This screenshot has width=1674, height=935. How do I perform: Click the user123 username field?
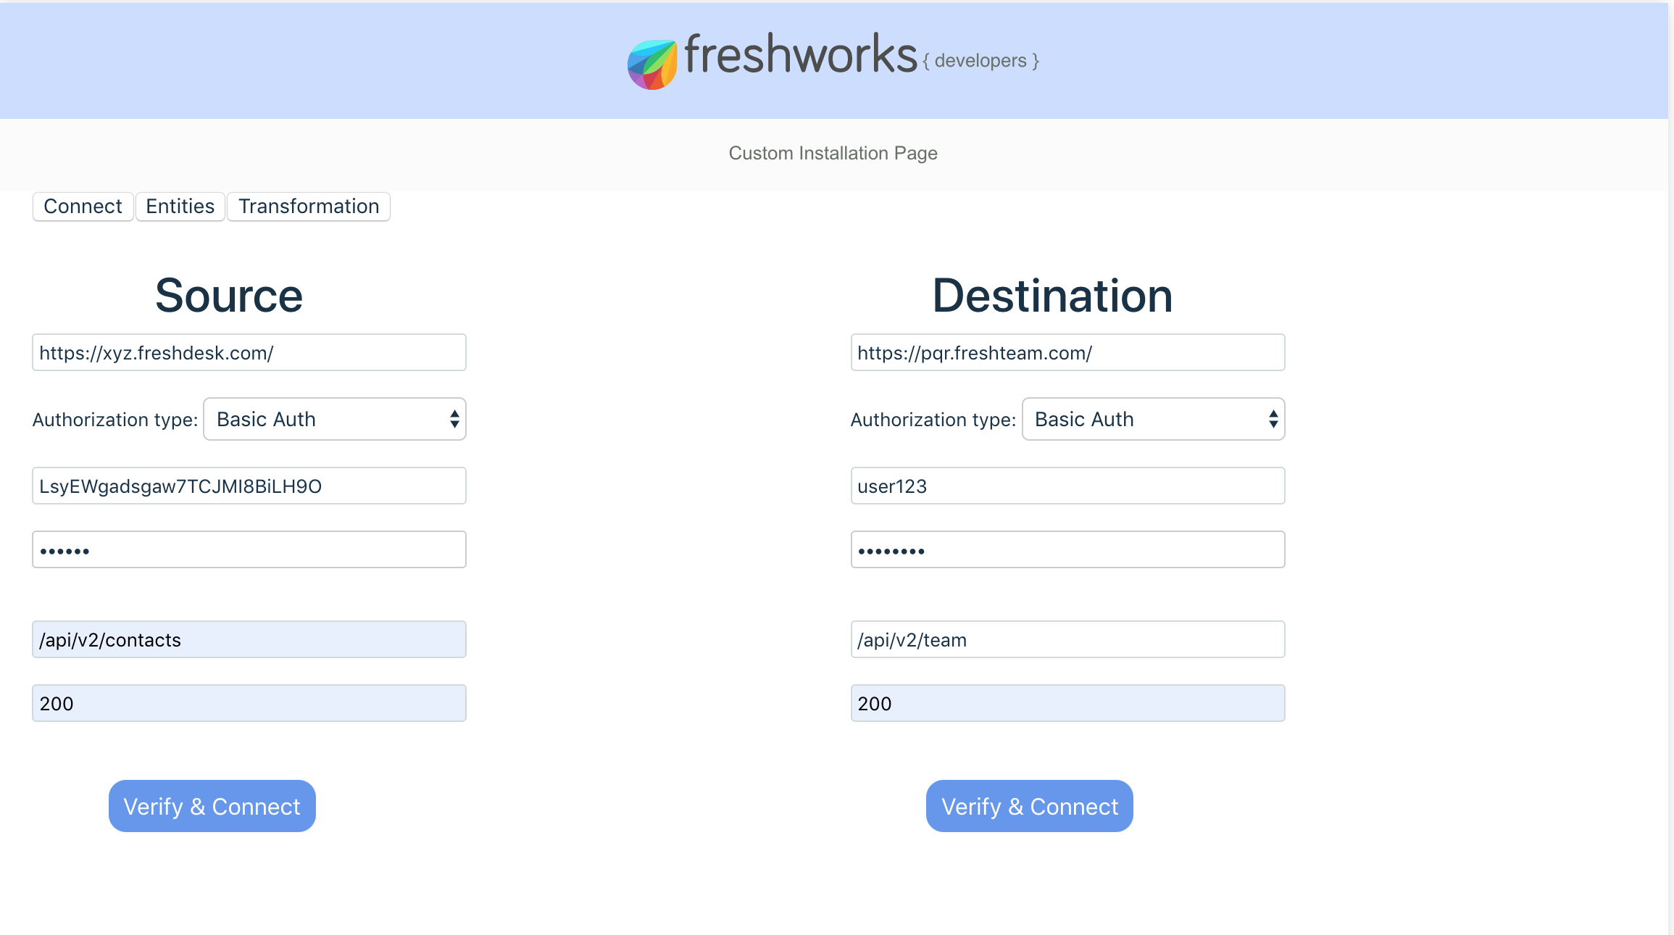click(x=1067, y=486)
